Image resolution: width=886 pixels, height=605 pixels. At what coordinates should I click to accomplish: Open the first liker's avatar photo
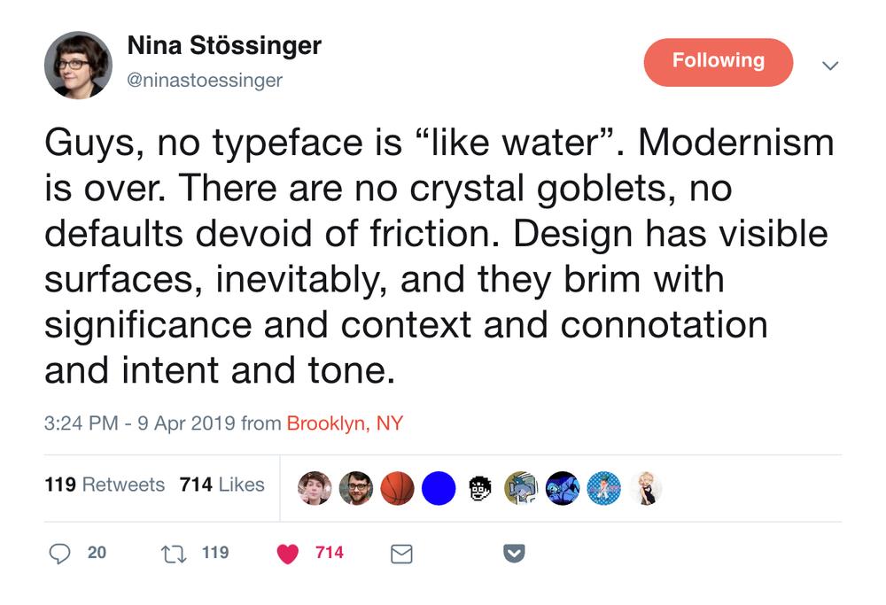click(x=315, y=488)
